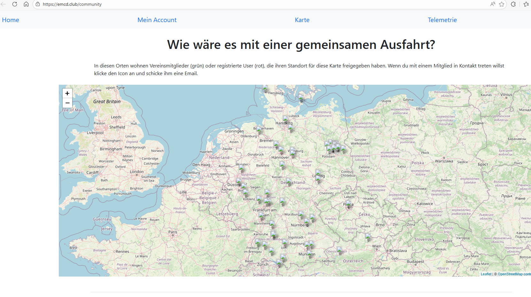
Task: Click the map zoom in (+) button
Action: click(x=67, y=93)
